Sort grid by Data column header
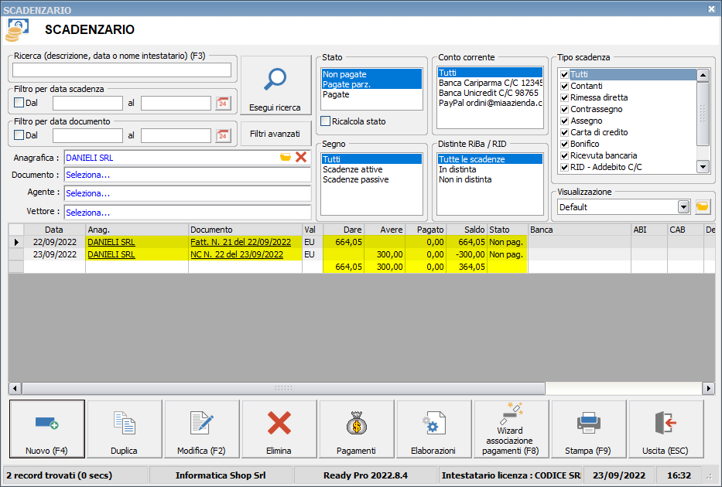 click(54, 230)
